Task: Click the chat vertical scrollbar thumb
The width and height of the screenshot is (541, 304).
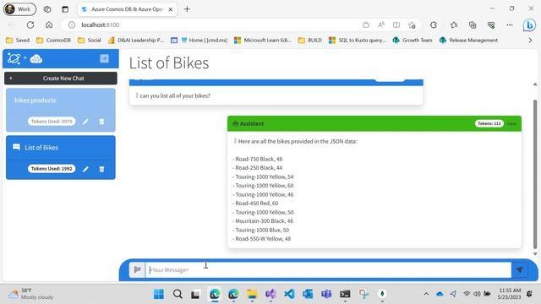Action: pos(535,173)
